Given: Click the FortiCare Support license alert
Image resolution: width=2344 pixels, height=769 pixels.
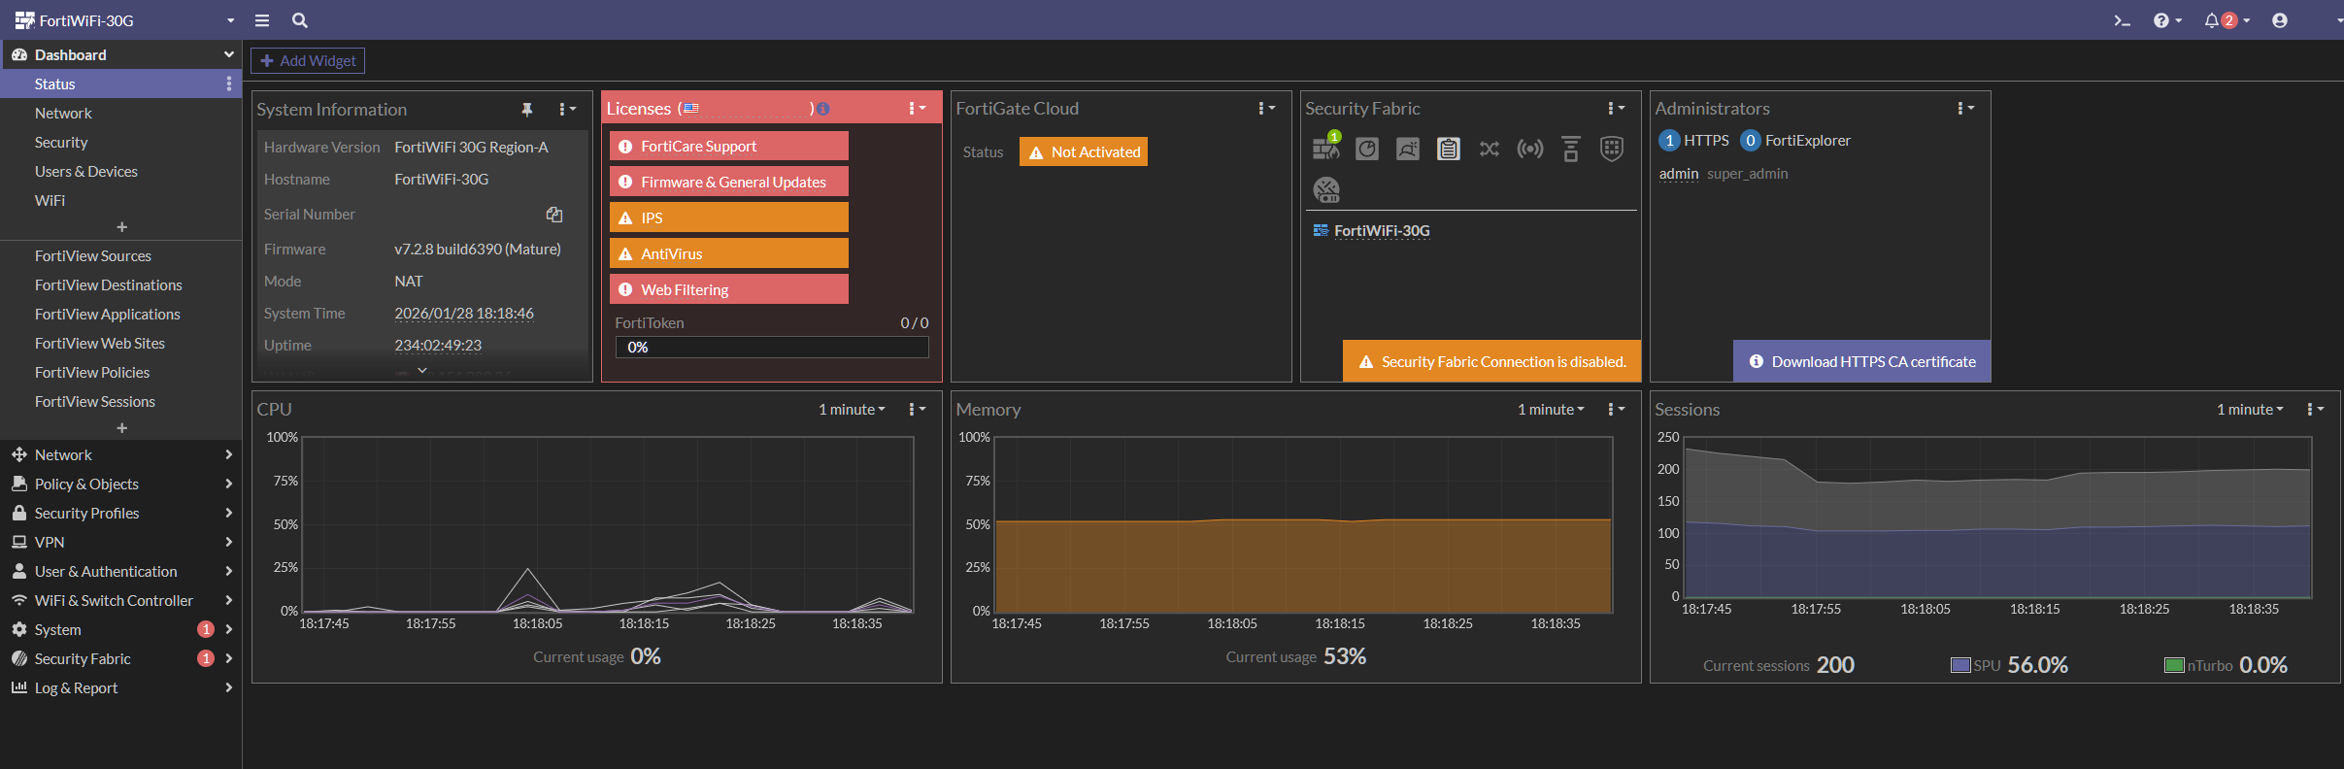Looking at the screenshot, I should coord(728,147).
